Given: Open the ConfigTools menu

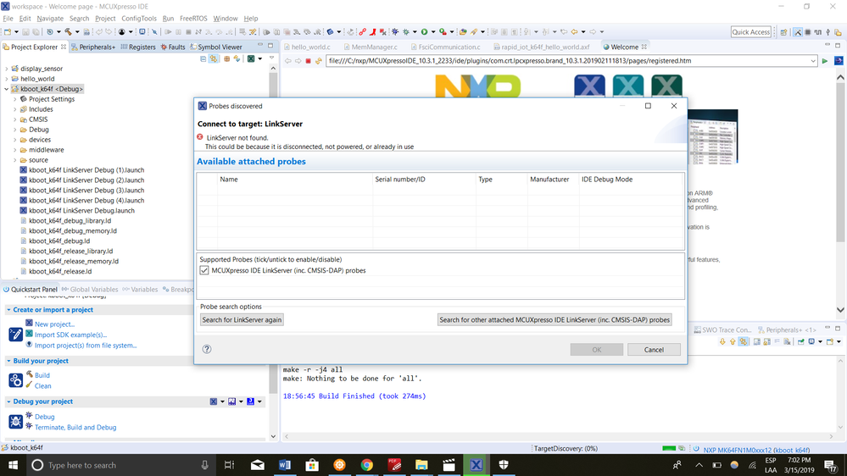Looking at the screenshot, I should click(139, 19).
